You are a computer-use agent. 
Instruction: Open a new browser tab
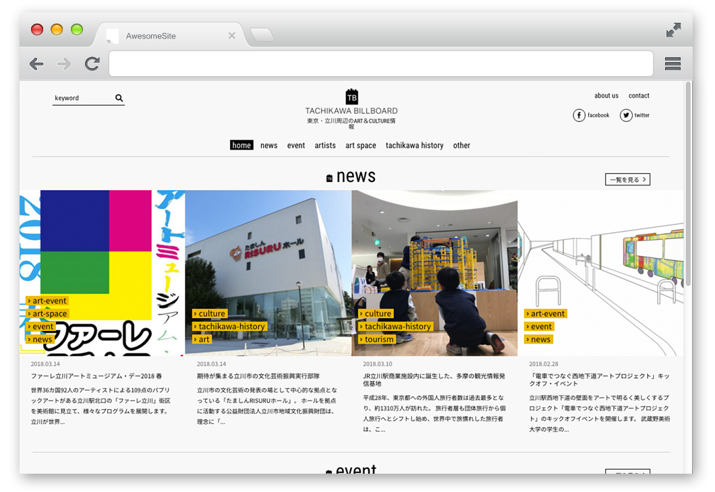262,35
